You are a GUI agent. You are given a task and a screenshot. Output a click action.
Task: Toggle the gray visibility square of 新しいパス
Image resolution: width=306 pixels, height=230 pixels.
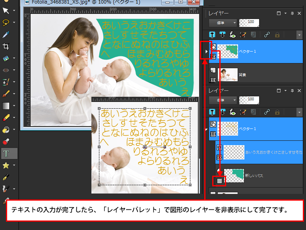click(219, 181)
